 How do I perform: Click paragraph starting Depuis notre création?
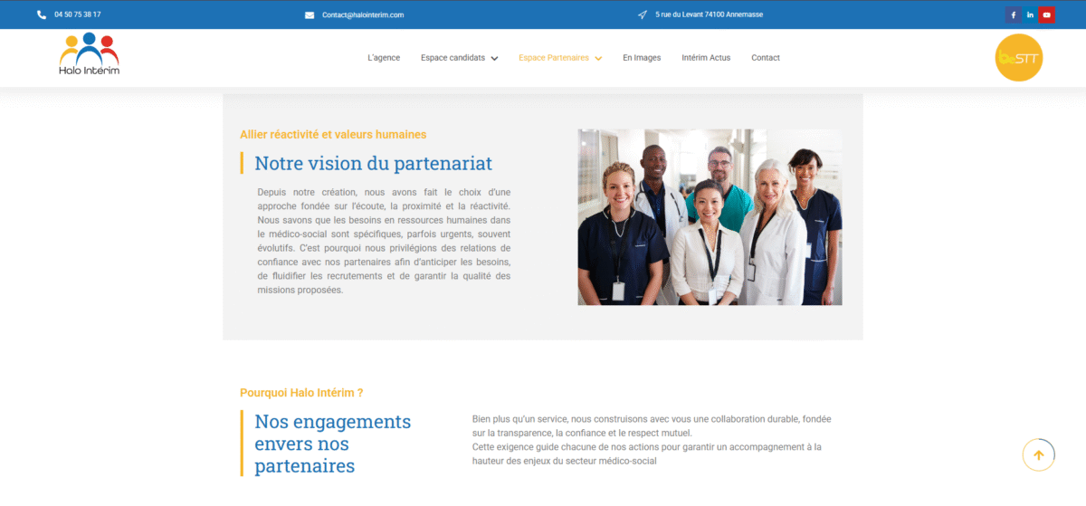384,242
